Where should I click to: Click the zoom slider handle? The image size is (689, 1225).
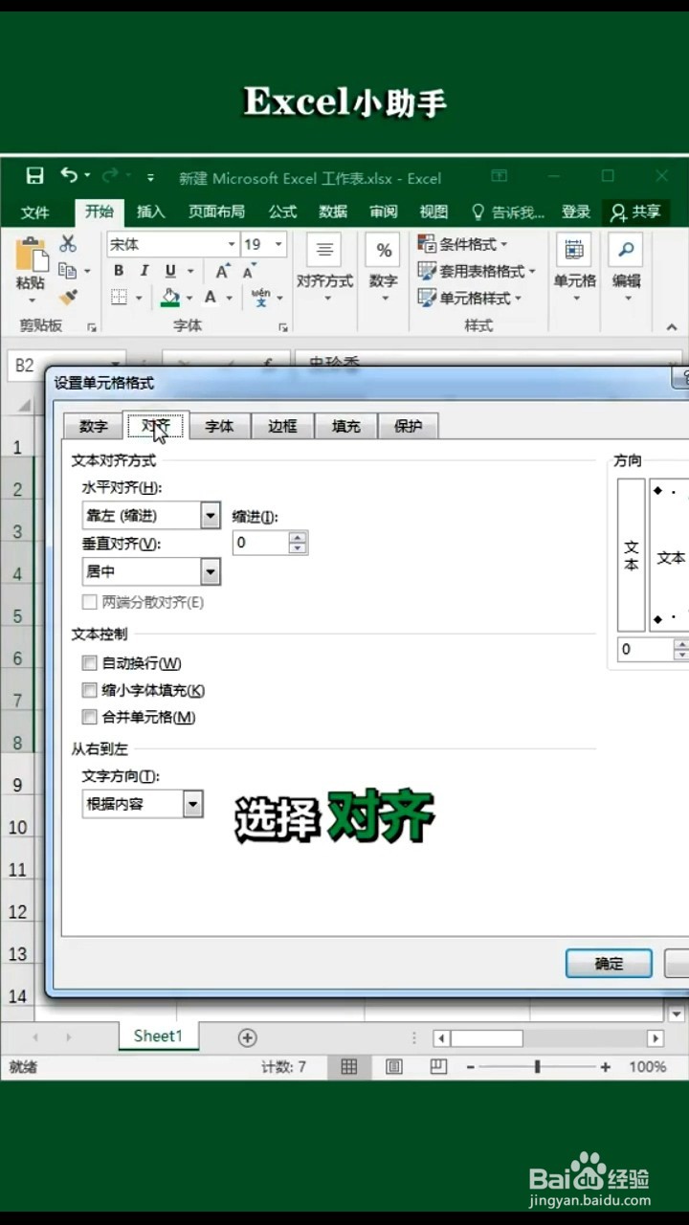(x=538, y=1066)
